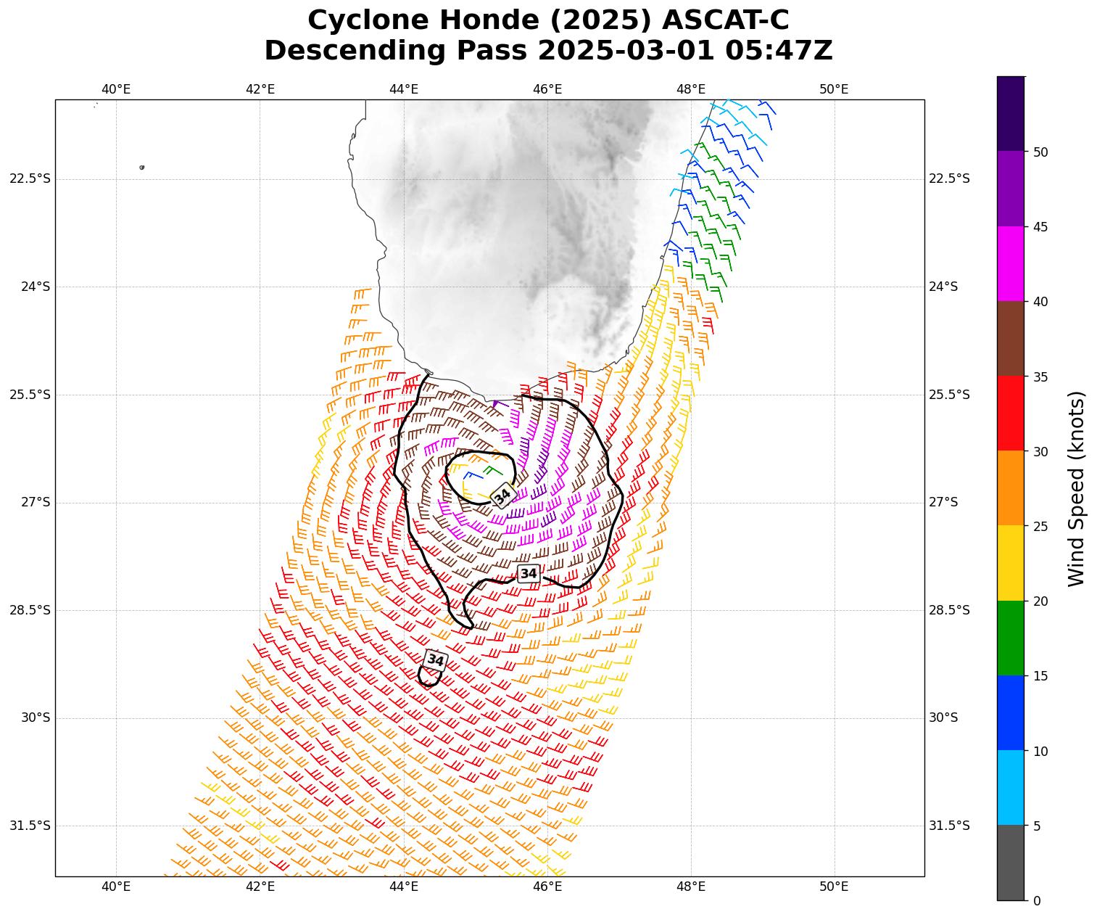Click the 31.5°S latitude label on the right axis
The image size is (1097, 917).
tap(949, 826)
